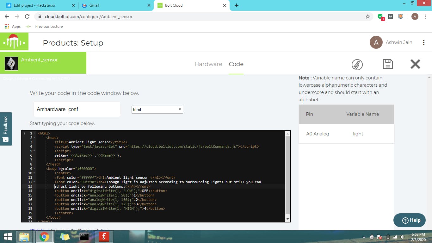Click the orange monitor extension icon
The height and width of the screenshot is (243, 432).
tap(401, 16)
